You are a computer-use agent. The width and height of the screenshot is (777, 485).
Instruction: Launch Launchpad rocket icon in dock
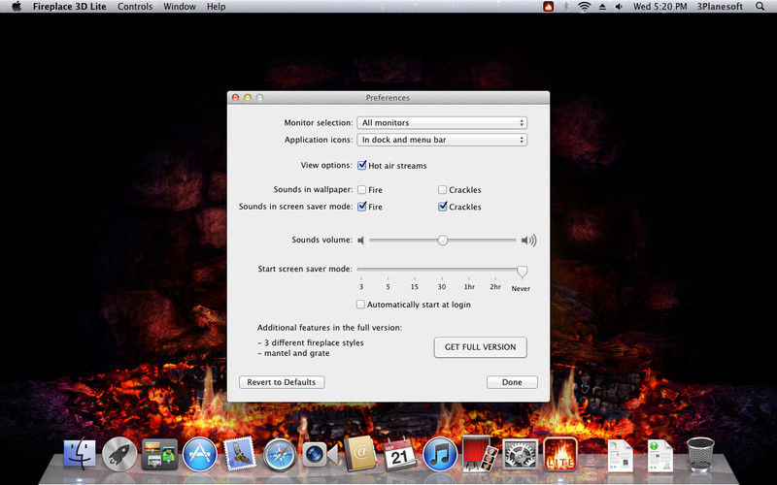pyautogui.click(x=119, y=454)
